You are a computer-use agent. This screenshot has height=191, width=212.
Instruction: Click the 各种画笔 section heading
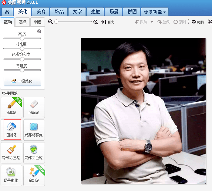click(x=10, y=93)
